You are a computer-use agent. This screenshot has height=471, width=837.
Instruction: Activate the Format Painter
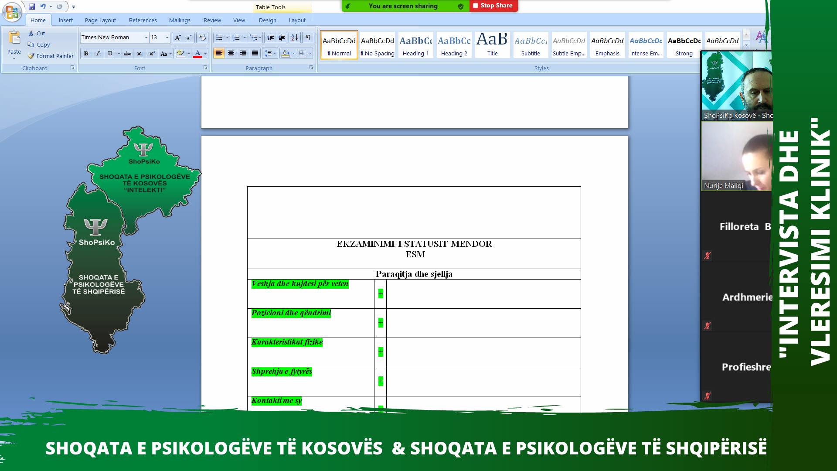coord(51,56)
